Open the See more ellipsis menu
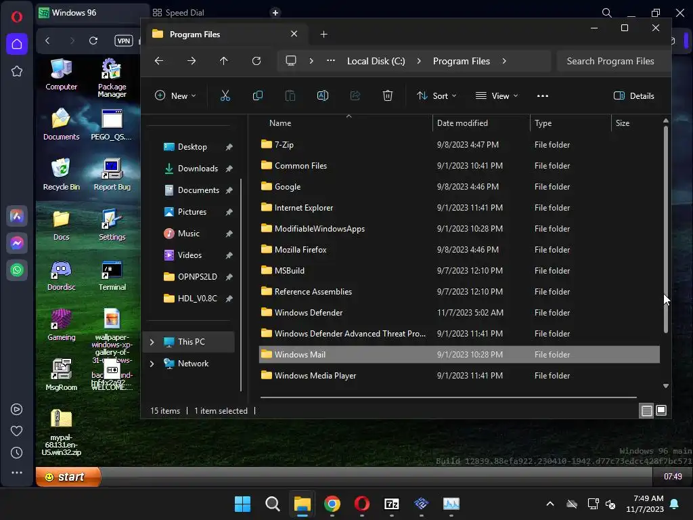Viewport: 693px width, 520px height. click(x=543, y=96)
